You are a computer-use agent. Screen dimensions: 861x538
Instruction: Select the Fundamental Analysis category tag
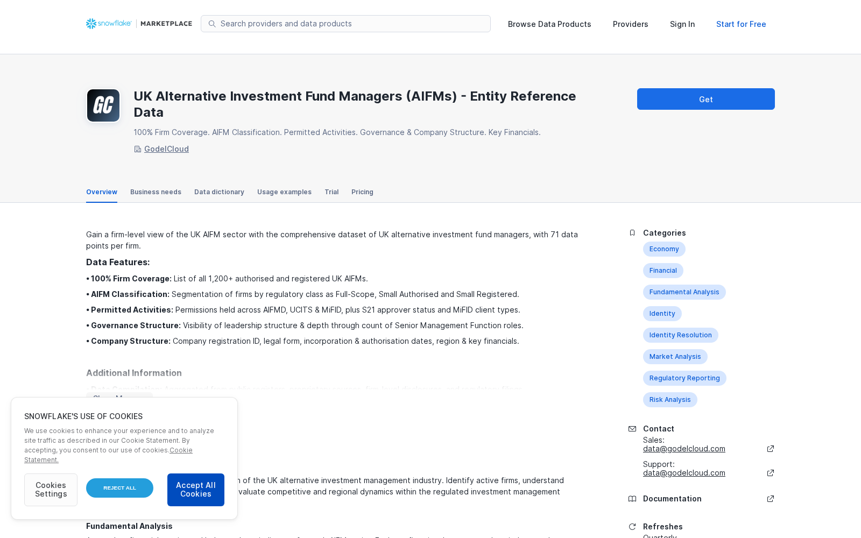click(684, 292)
